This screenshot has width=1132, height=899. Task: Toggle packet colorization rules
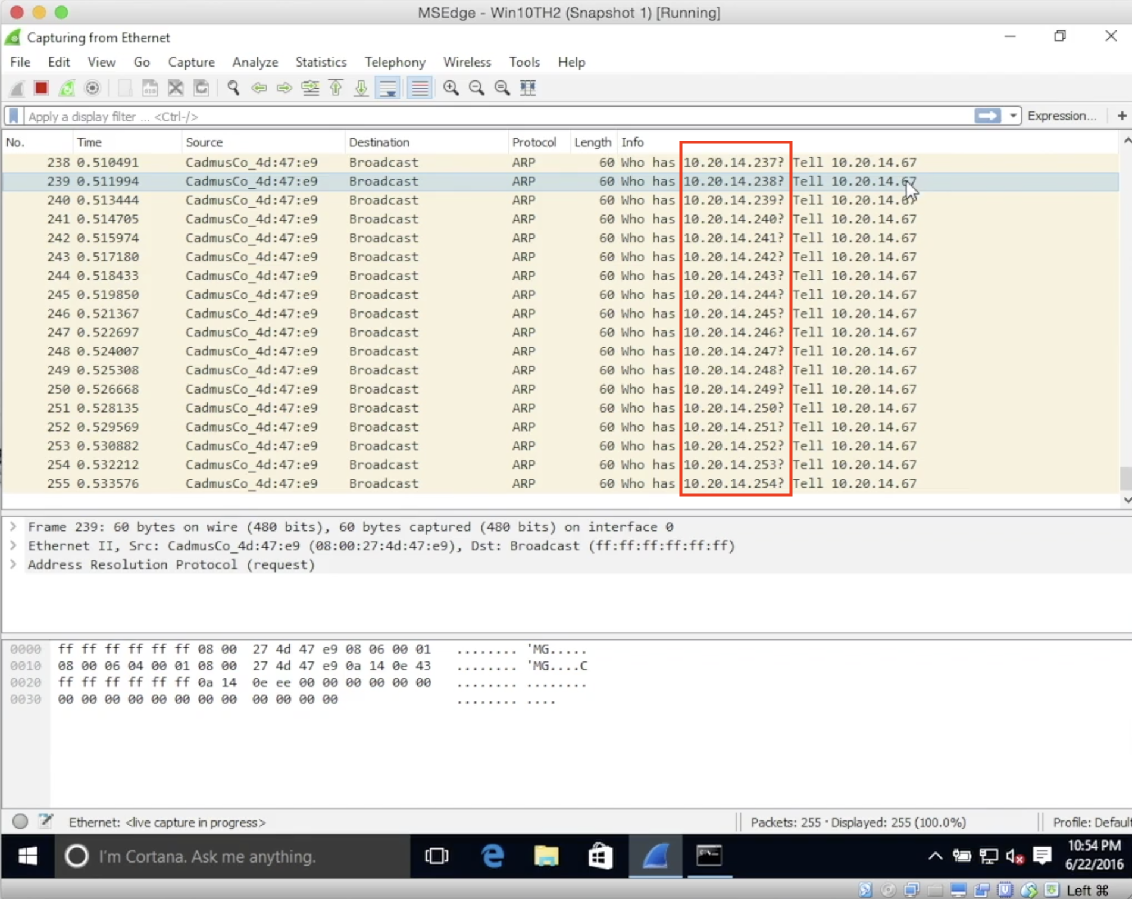coord(420,88)
